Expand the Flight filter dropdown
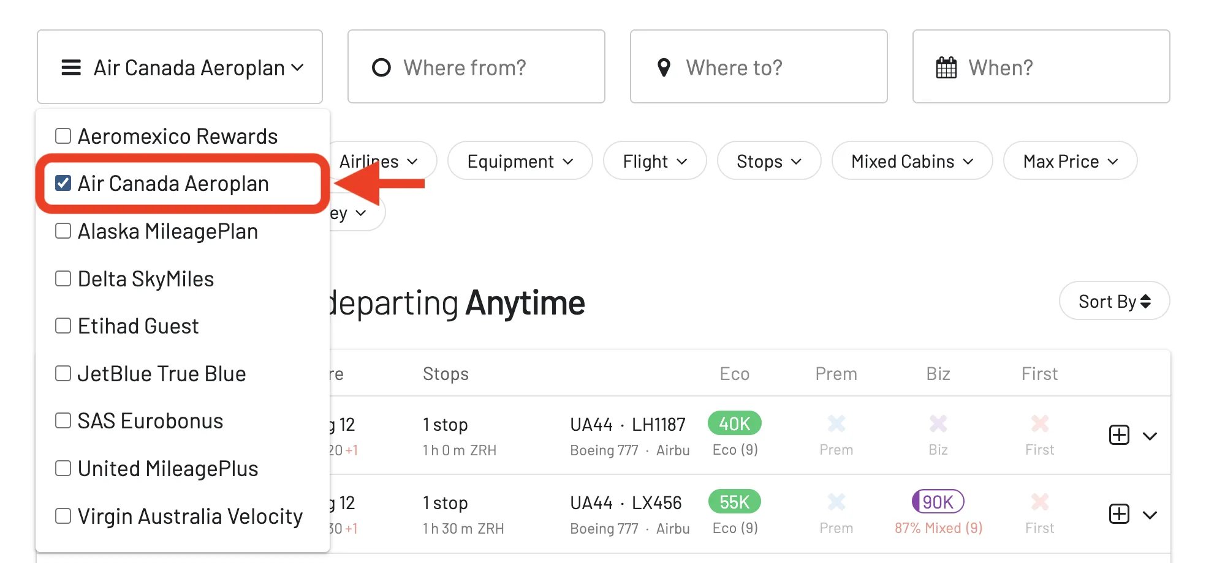 click(x=655, y=161)
